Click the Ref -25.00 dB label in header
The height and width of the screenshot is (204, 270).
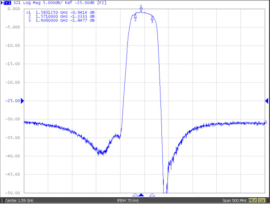pos(73,3)
